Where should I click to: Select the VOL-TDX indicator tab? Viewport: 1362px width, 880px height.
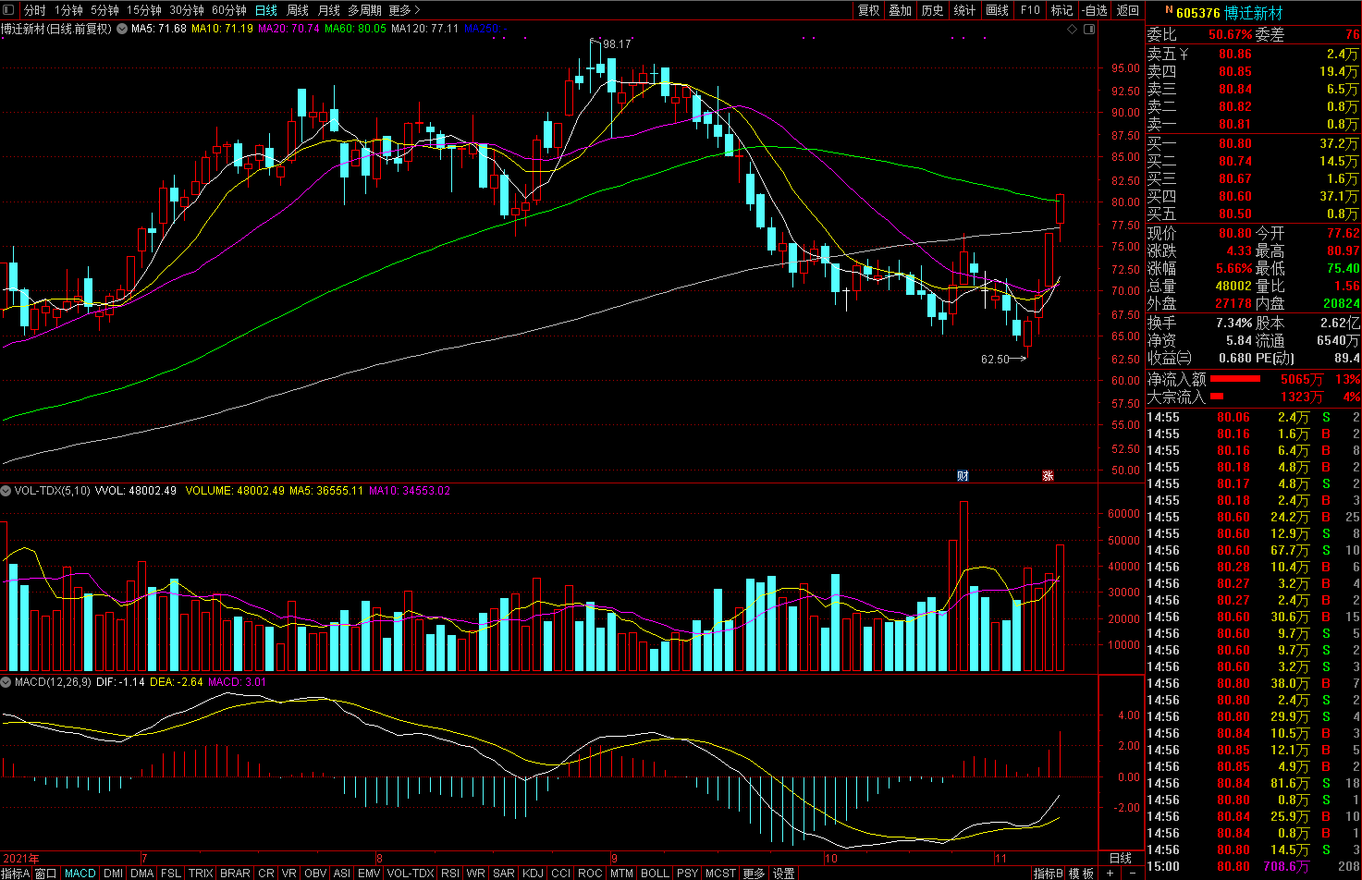click(x=411, y=873)
